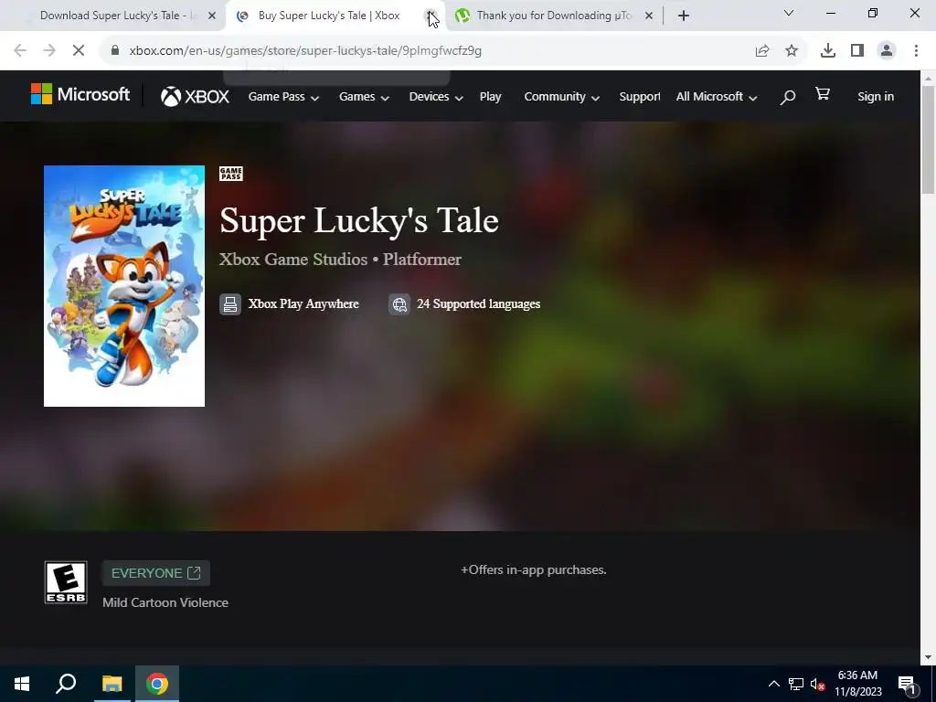Viewport: 936px width, 702px height.
Task: Open the Xbox site search
Action: coord(787,97)
